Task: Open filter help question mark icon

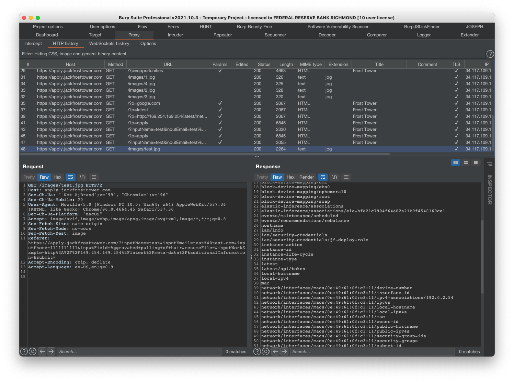Action: tap(490, 54)
